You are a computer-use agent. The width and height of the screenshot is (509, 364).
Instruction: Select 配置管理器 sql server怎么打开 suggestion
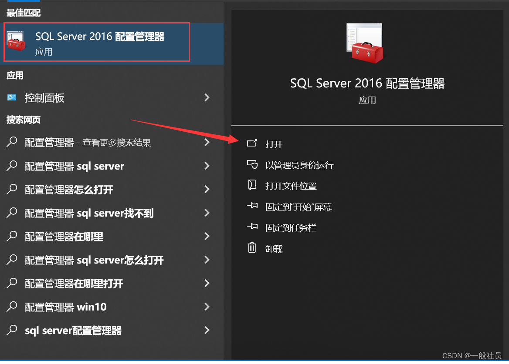[x=112, y=260]
